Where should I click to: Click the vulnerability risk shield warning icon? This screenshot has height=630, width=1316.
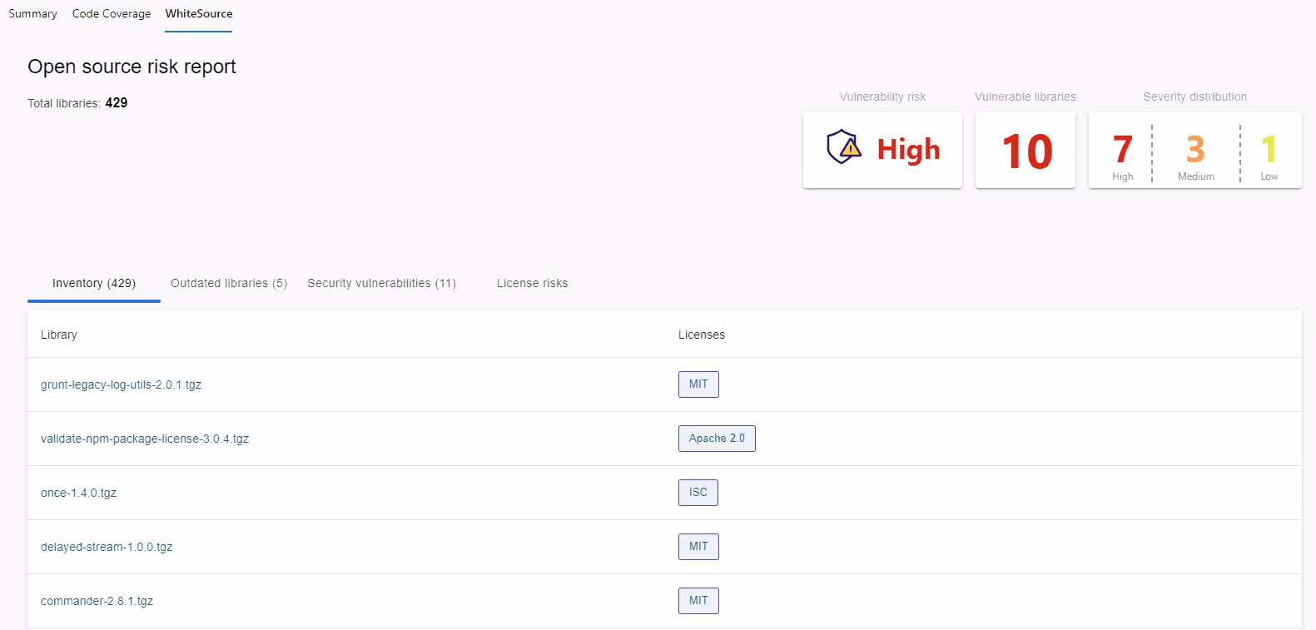pos(843,147)
